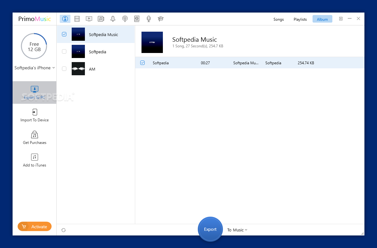377x248 pixels.
Task: Select the Music category icon
Action: point(65,19)
